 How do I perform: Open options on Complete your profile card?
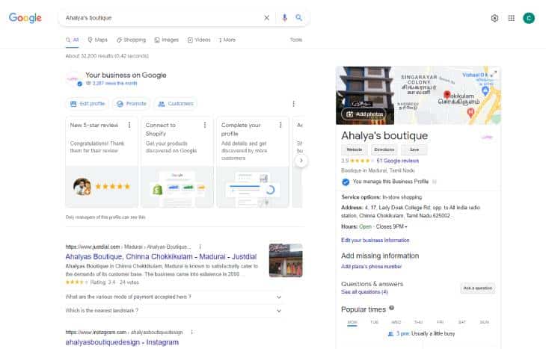280,125
